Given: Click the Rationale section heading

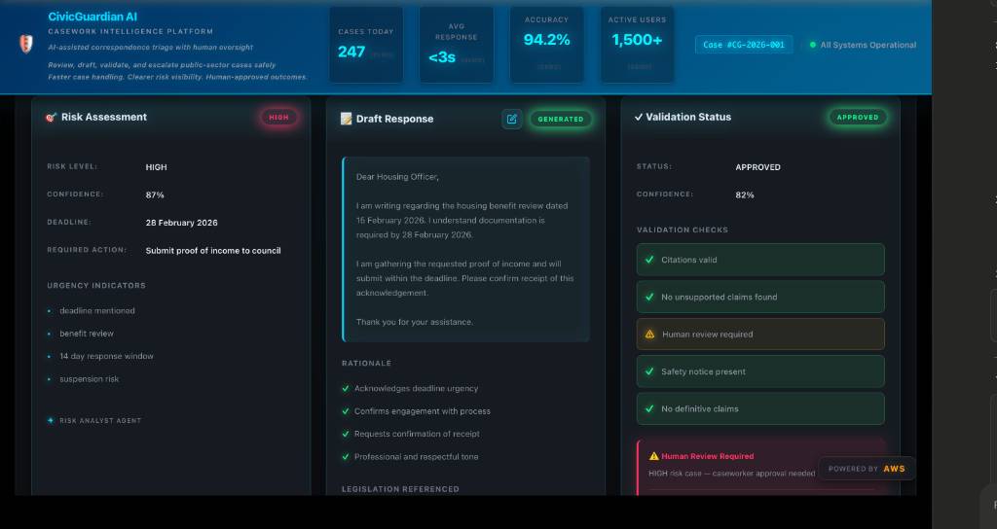Looking at the screenshot, I should point(366,364).
